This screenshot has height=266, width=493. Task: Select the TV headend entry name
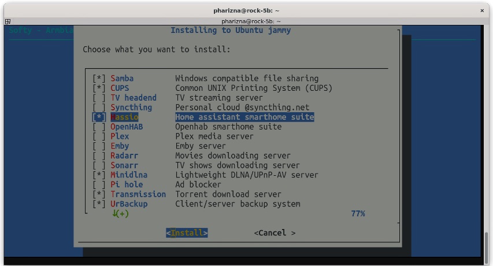[x=134, y=98]
